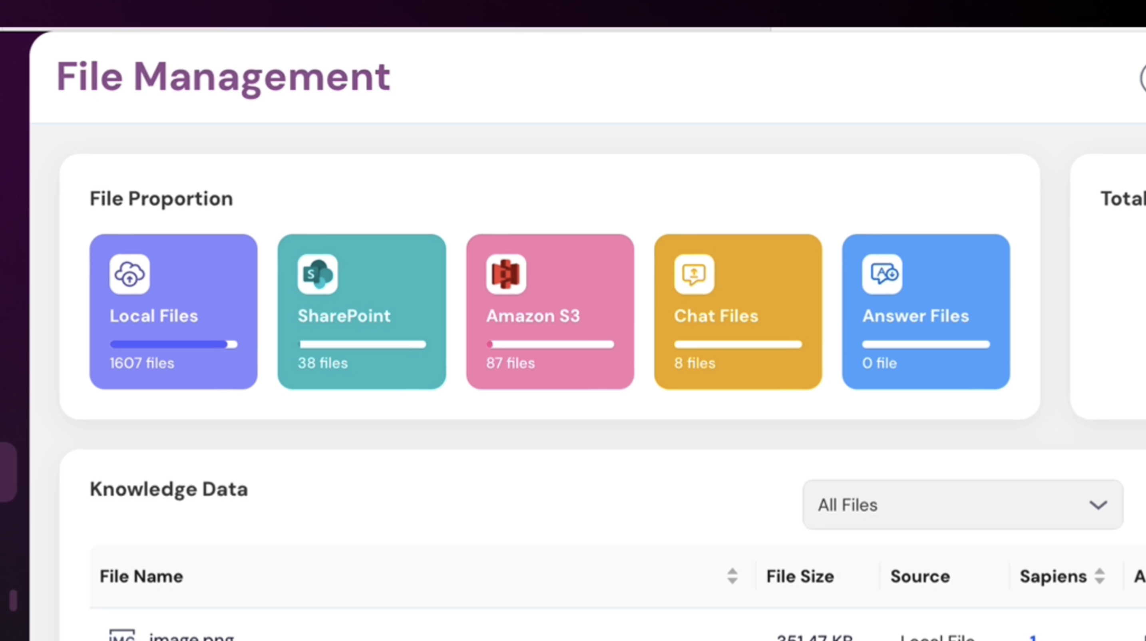The width and height of the screenshot is (1146, 641).
Task: Select the SharePoint card title
Action: 344,316
